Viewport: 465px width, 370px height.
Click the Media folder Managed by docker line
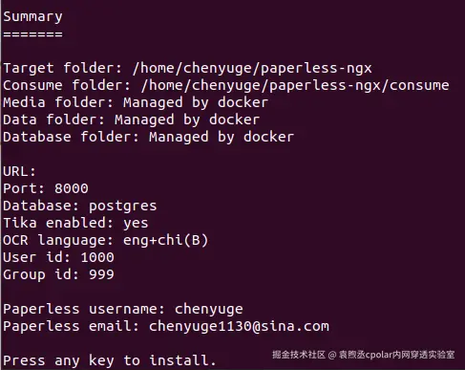(x=136, y=103)
